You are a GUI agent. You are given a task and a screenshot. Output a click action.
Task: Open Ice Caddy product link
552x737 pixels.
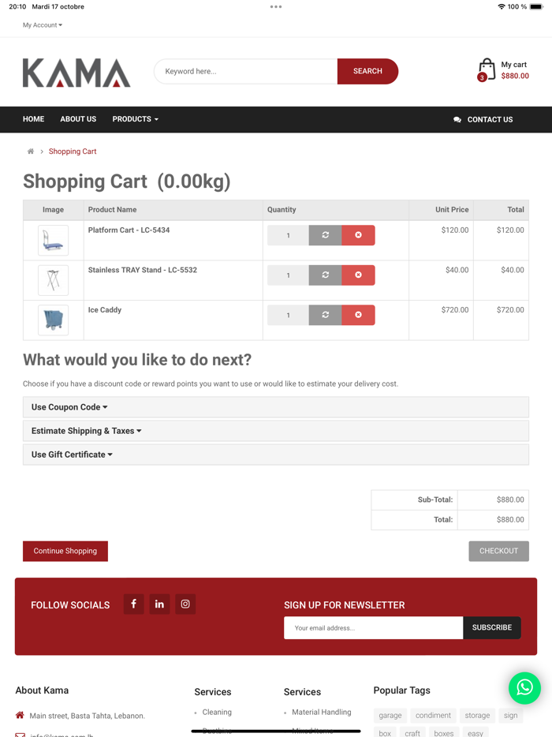click(x=105, y=310)
